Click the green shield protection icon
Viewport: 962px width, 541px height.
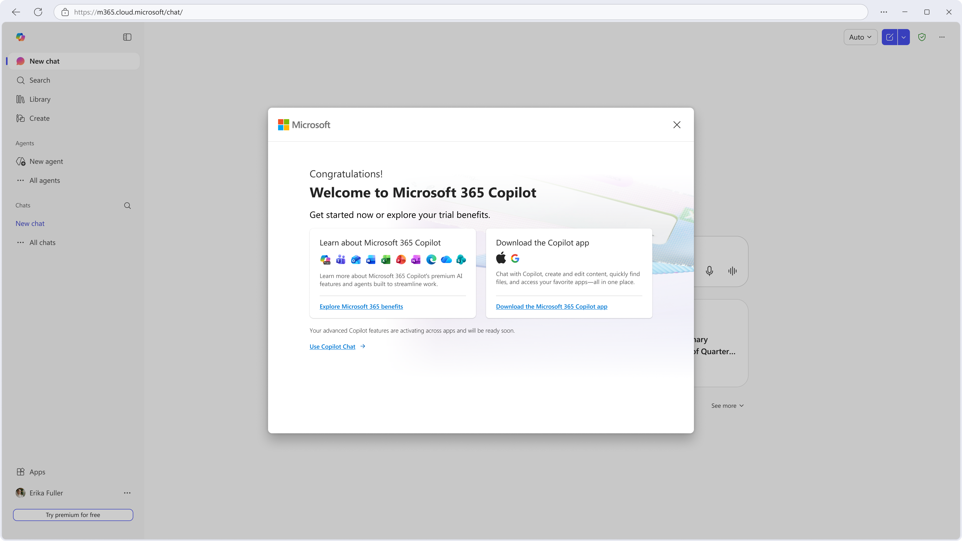(x=922, y=37)
